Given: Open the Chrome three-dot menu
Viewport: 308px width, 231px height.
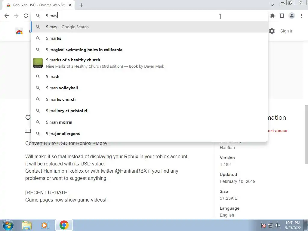Looking at the screenshot, I should (x=301, y=16).
